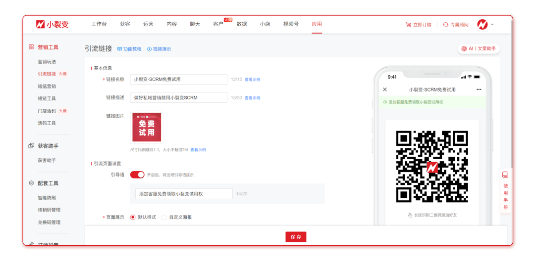Close the phone preview with X icon
535x265 pixels.
pos(385,89)
